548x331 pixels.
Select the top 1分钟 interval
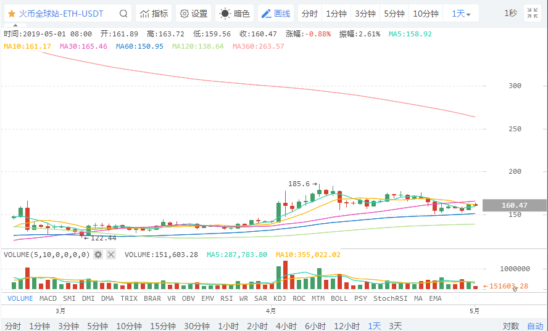pyautogui.click(x=336, y=14)
